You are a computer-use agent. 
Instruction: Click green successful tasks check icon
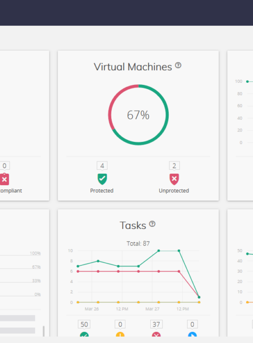(84, 335)
